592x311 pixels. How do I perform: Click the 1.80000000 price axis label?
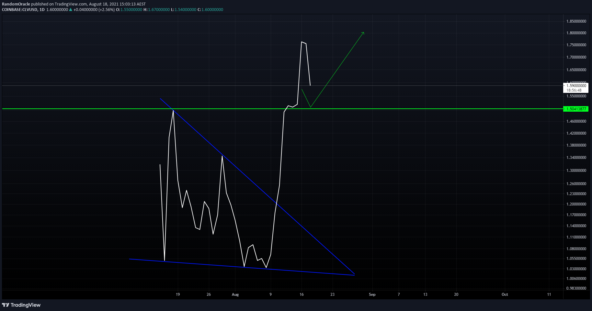pos(576,33)
